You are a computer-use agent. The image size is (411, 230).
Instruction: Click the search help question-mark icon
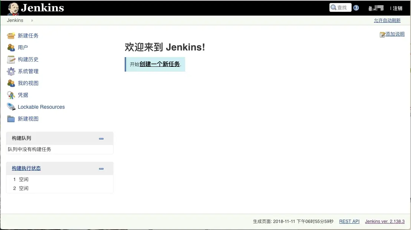pyautogui.click(x=356, y=8)
